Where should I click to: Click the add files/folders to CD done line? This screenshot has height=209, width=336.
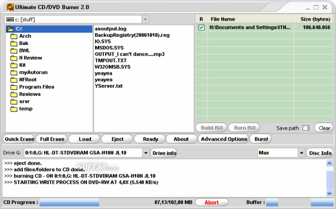(x=45, y=170)
